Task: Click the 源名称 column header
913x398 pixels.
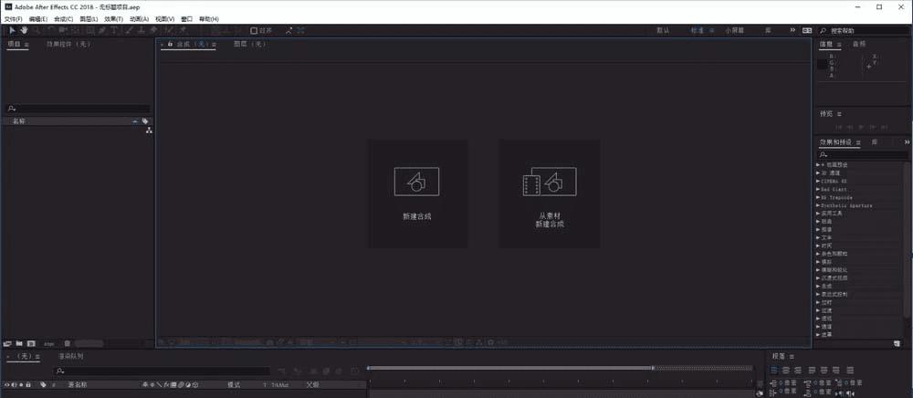Action: pos(78,384)
